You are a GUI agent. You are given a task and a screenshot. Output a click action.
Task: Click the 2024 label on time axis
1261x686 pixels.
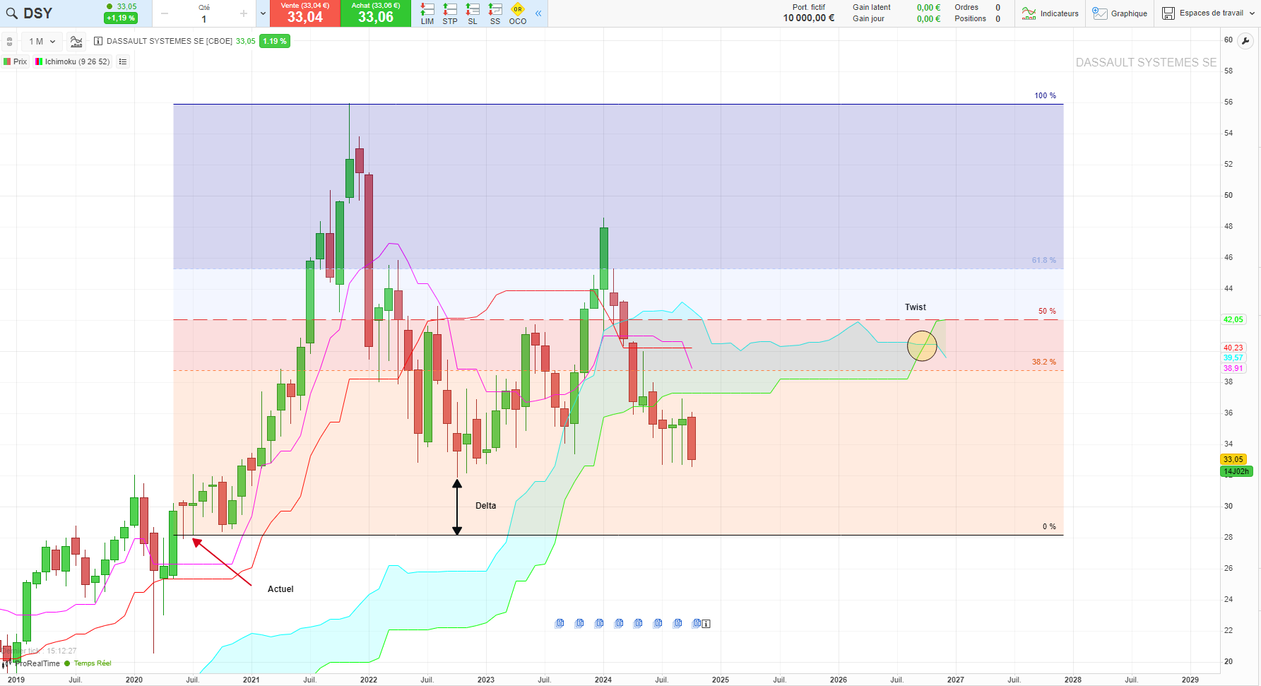(603, 680)
